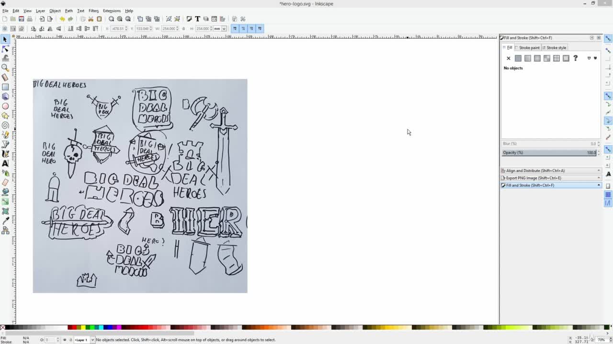Click the Redo arrow icon

70,19
